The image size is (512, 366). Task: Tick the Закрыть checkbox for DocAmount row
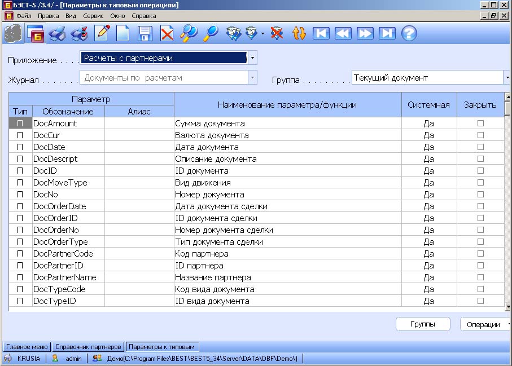coord(480,124)
